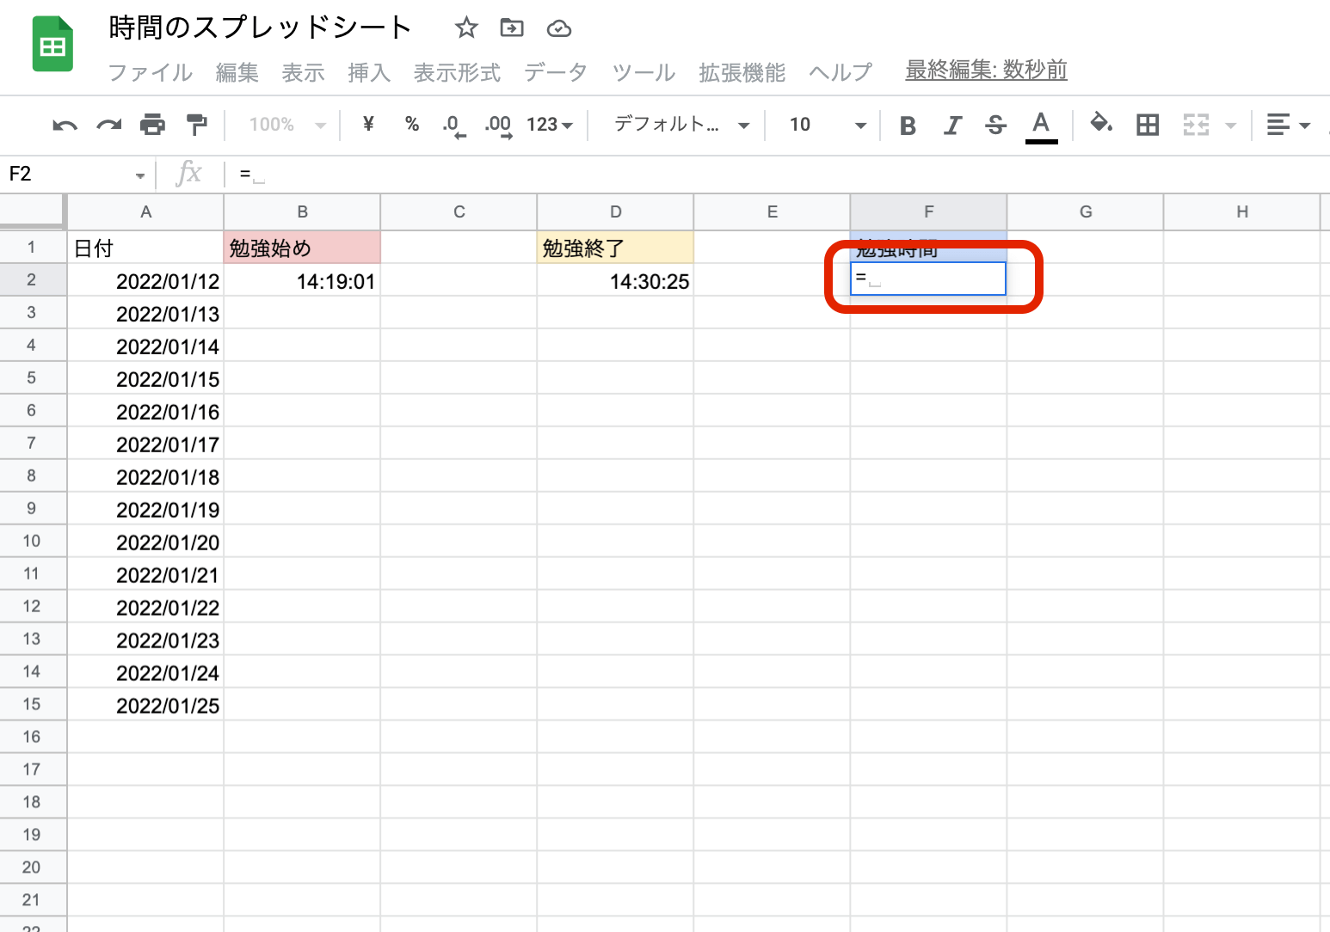
Task: Click the spreadsheet title 時間のスプレッドシート
Action: click(260, 28)
